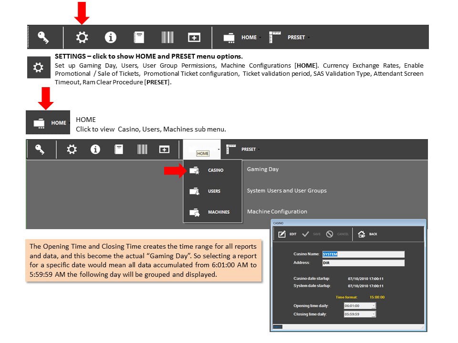Screen dimensions: 458x343
Task: Click the key icon in toolbar with open HOME menu
Action: coord(40,149)
